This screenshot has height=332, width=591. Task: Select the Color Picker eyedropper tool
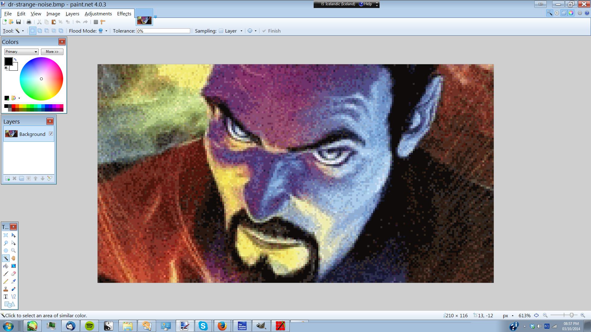pos(13,281)
